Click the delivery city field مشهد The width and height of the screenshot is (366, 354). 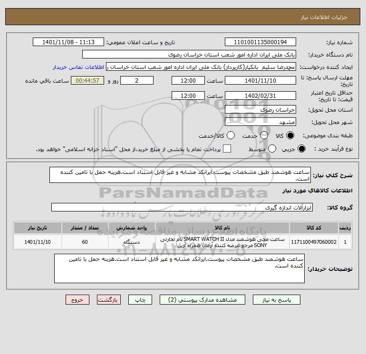(260, 122)
